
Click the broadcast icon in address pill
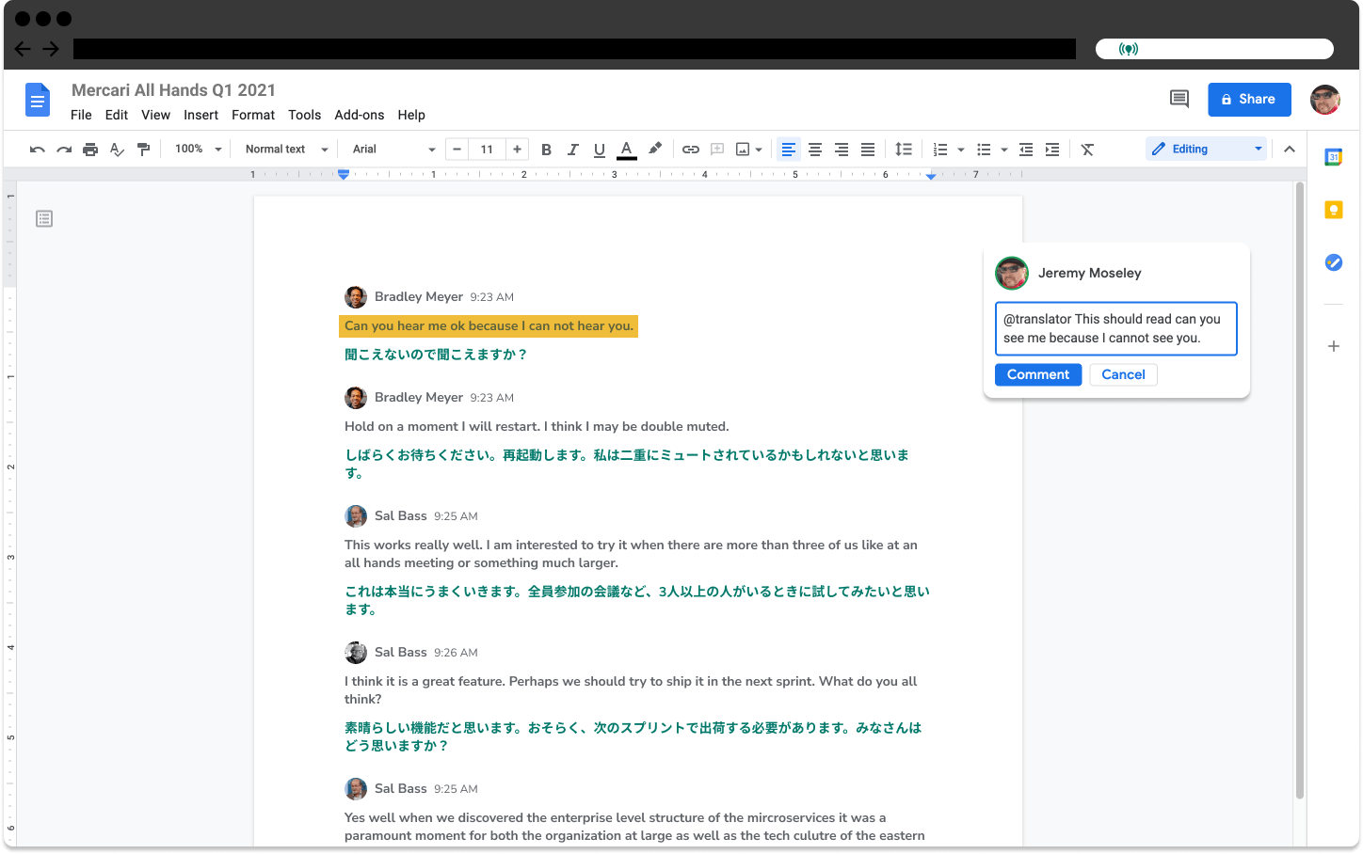1129,49
